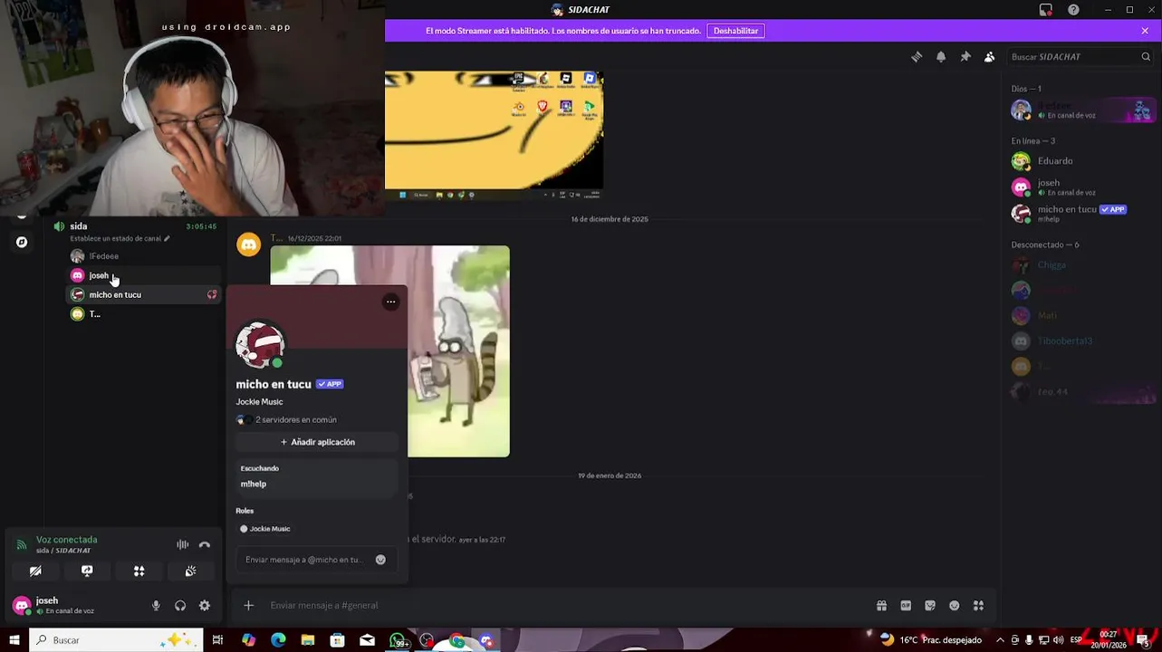This screenshot has height=652, width=1162.
Task: Disconnect from the voice channel
Action: (205, 544)
